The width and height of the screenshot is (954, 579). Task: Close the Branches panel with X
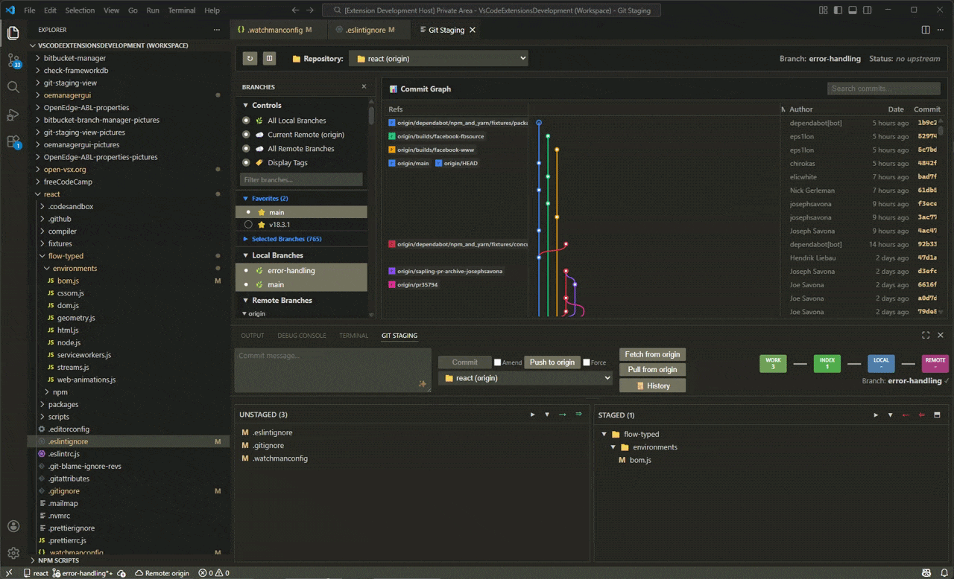coord(364,87)
